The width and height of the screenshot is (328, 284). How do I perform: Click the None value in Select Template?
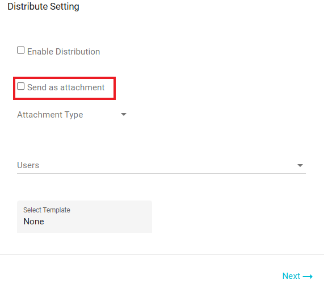point(33,222)
